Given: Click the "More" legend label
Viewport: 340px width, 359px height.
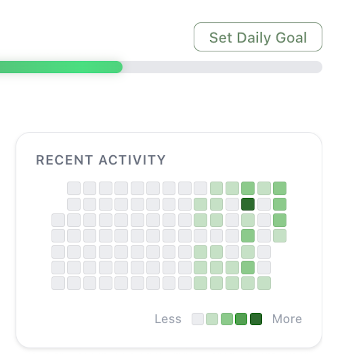Looking at the screenshot, I should point(287,319).
